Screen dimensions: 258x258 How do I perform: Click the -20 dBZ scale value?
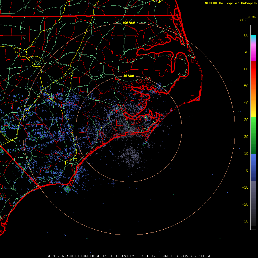(x=245, y=204)
